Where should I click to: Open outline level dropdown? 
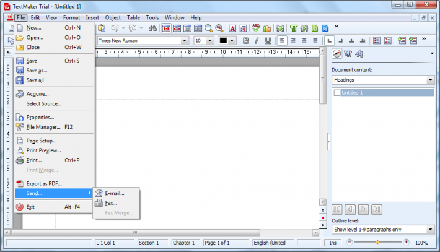(x=431, y=230)
